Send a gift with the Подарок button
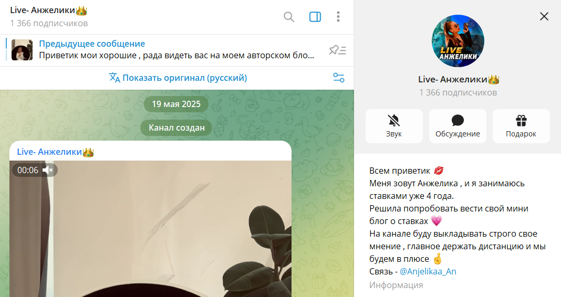561x297 pixels. tap(521, 126)
